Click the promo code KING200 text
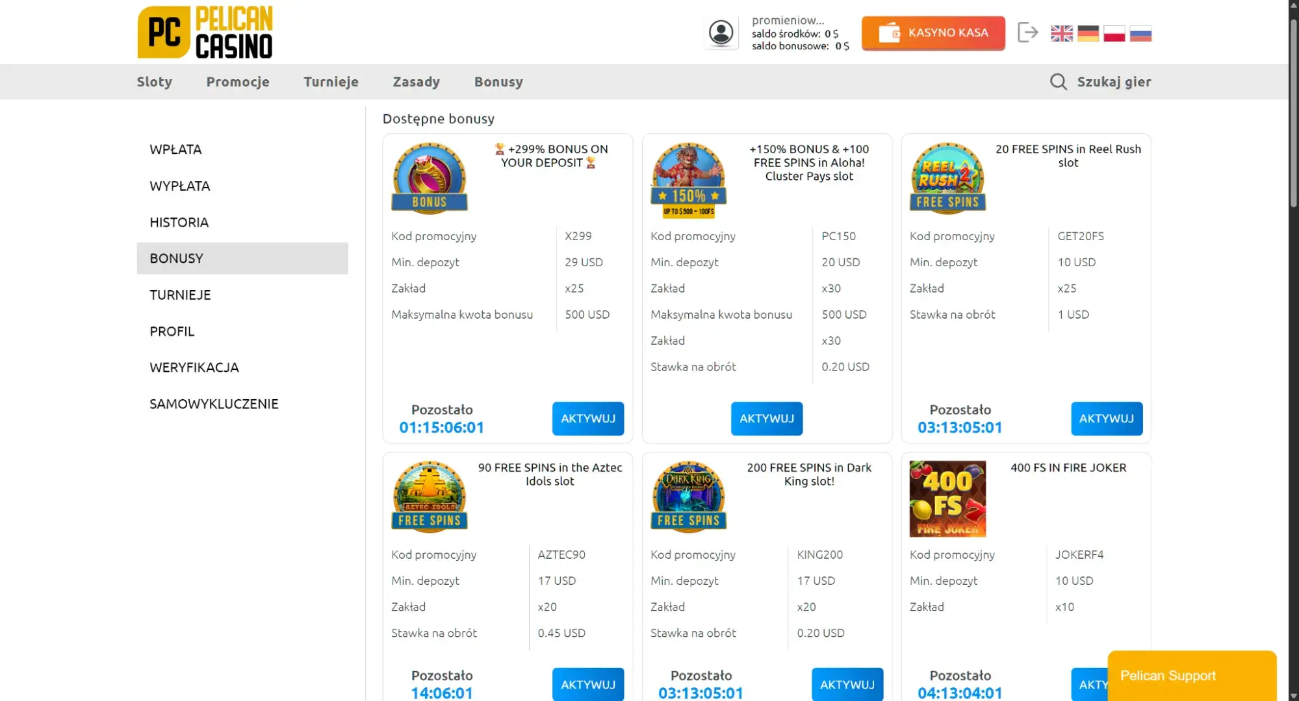This screenshot has width=1299, height=701. coord(819,555)
